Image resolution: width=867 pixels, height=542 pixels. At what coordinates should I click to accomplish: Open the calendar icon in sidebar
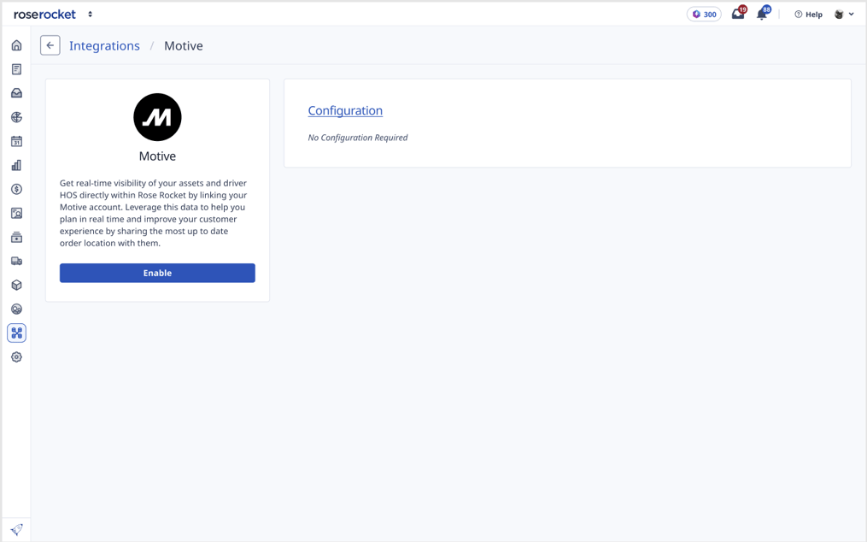[x=16, y=141]
